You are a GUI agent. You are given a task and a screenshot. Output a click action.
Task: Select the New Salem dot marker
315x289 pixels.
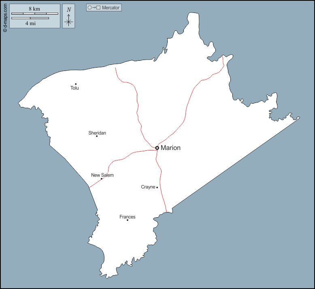click(102, 179)
